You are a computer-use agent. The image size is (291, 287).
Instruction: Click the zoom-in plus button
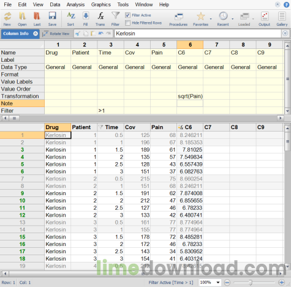[282, 283]
